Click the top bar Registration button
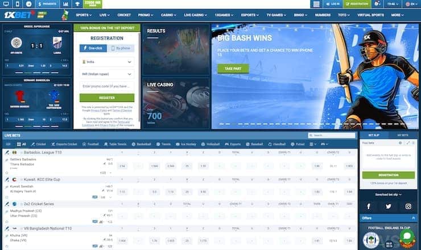This screenshot has height=250, width=421. (357, 4)
